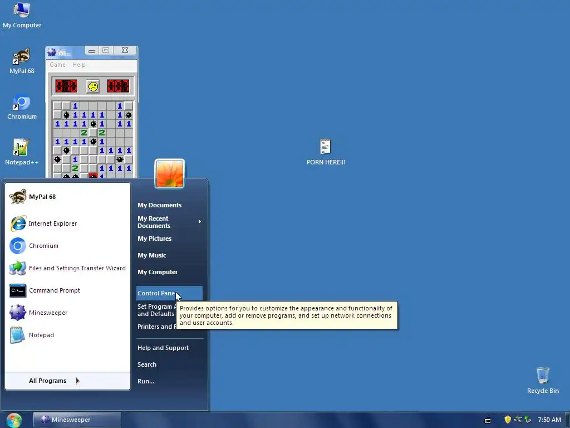Click the Minesweeper taskbar button
The height and width of the screenshot is (428, 570).
[x=77, y=420]
